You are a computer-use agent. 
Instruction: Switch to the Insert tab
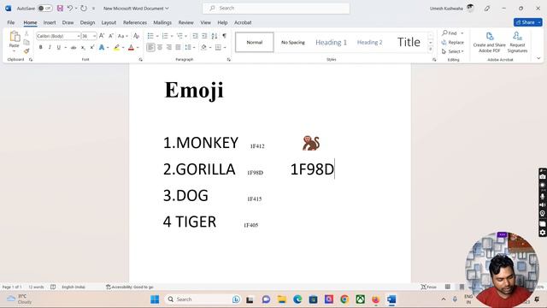point(50,22)
